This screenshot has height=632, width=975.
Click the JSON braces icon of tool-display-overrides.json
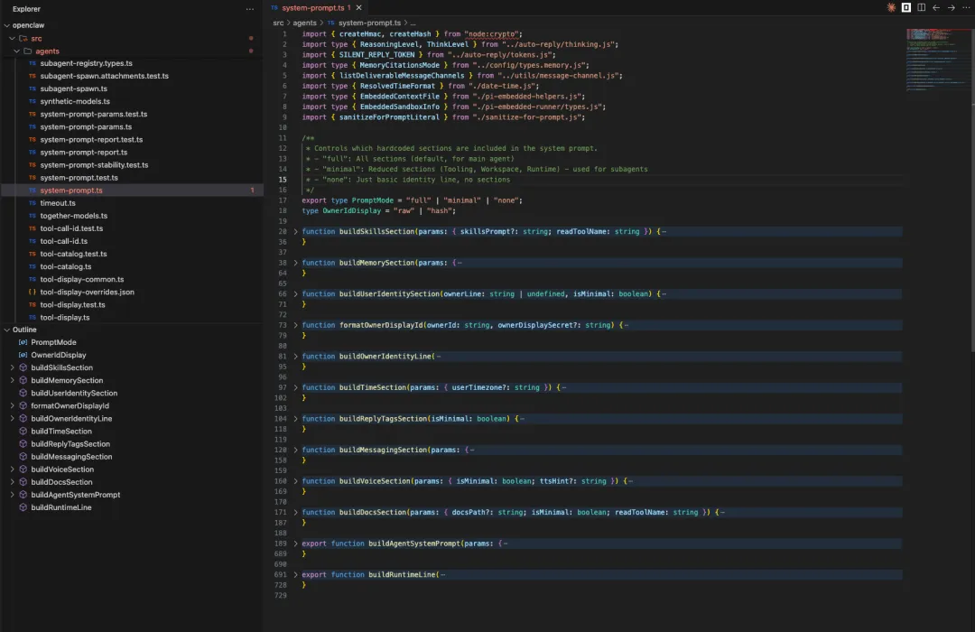point(32,292)
